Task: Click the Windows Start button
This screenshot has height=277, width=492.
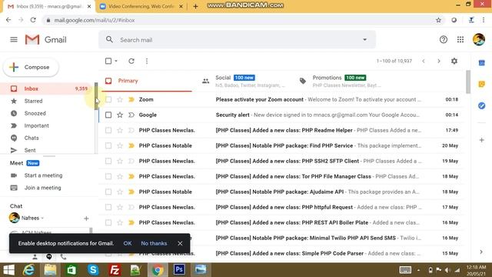Action: coord(8,270)
